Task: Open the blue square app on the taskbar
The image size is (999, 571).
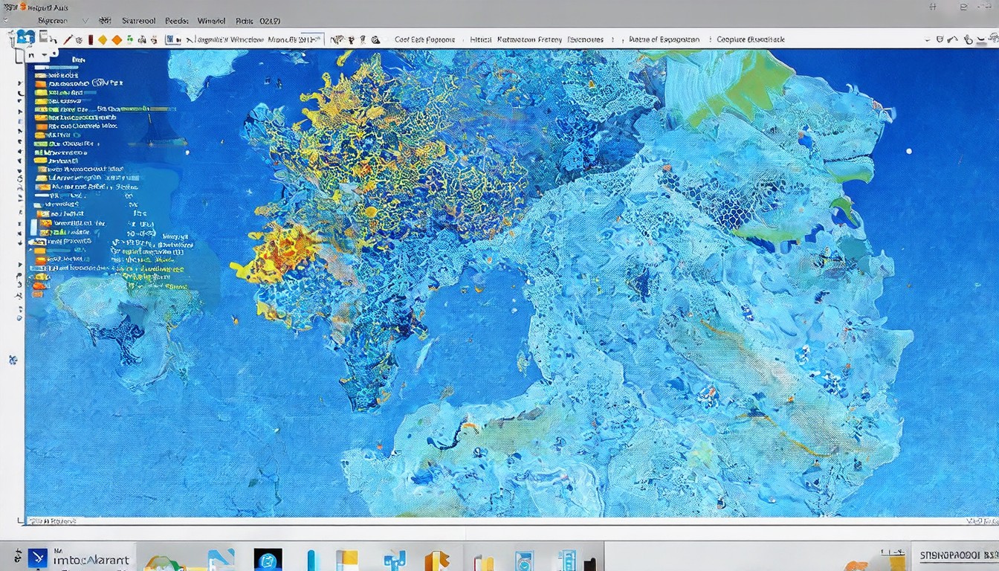Action: (38, 558)
